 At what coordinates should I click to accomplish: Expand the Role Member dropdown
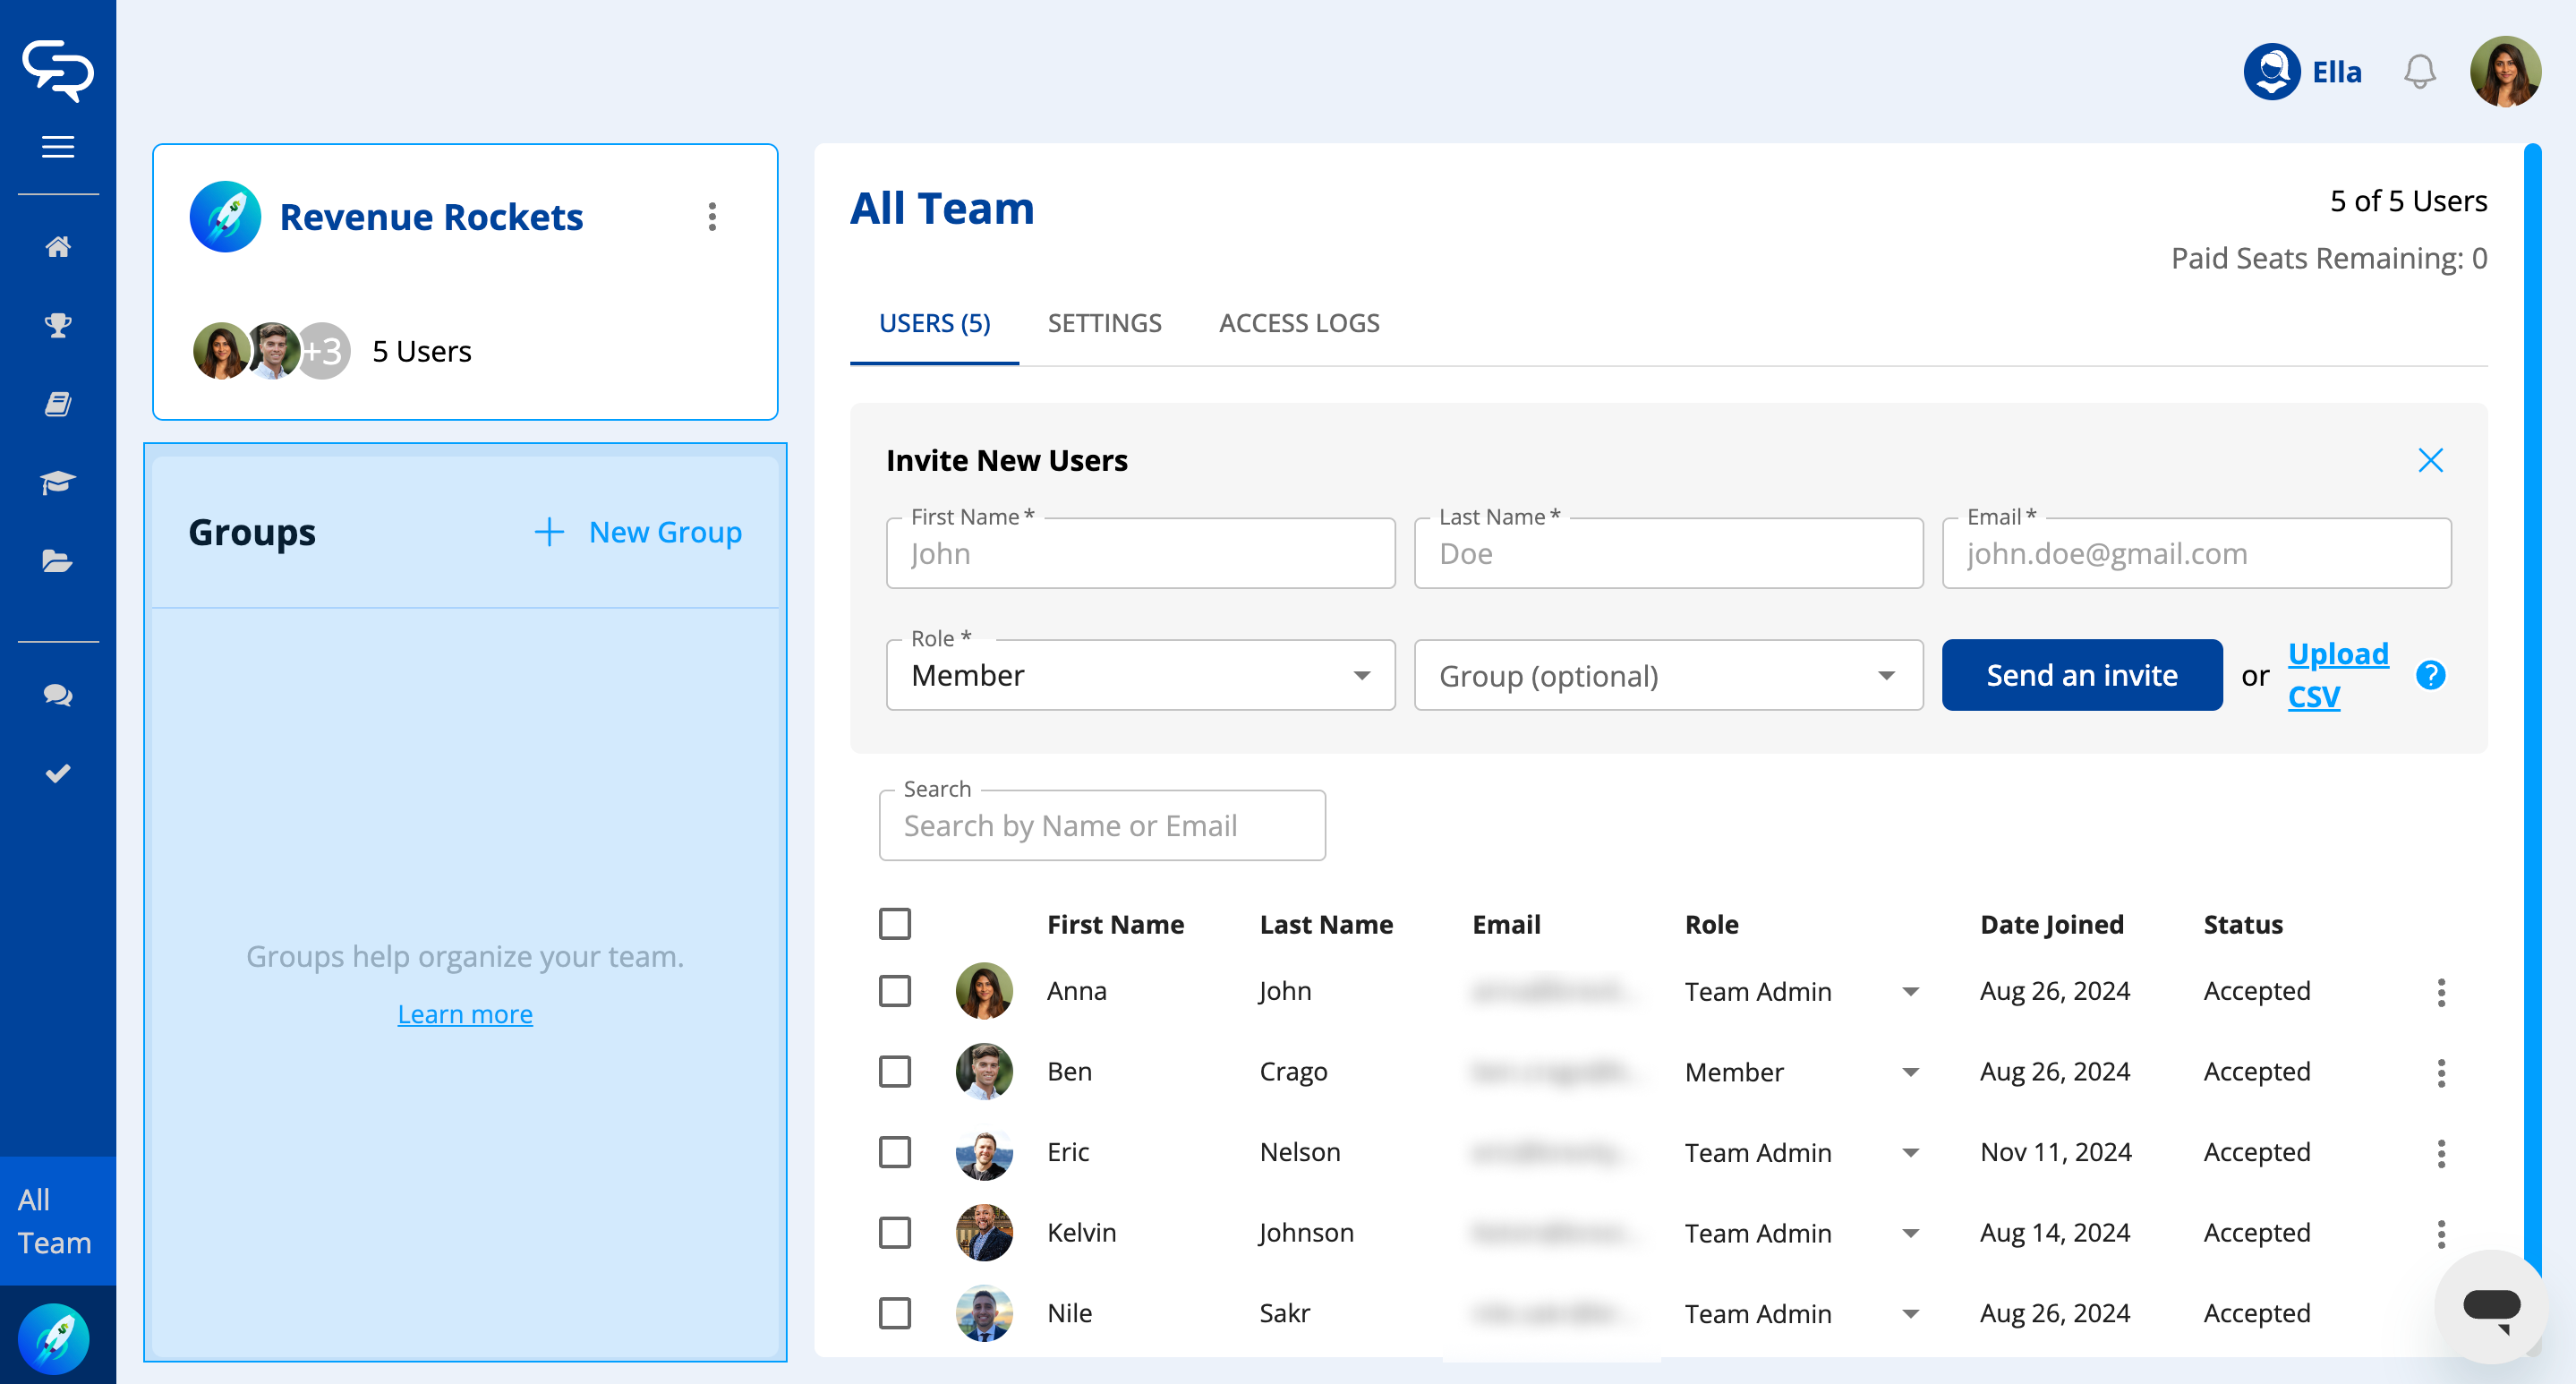[1140, 676]
